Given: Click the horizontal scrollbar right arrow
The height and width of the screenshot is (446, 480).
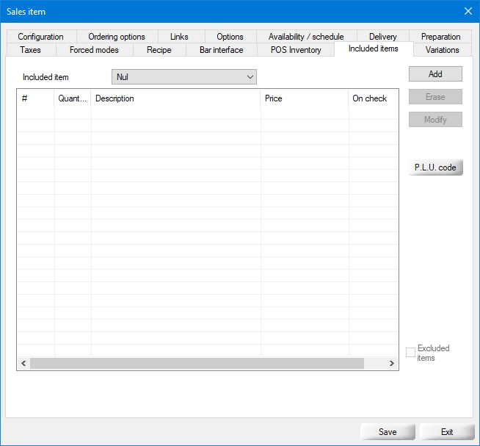Looking at the screenshot, I should point(392,364).
